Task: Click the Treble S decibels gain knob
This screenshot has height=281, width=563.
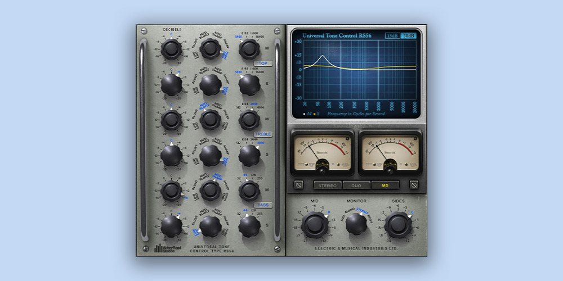Action: coord(171,156)
